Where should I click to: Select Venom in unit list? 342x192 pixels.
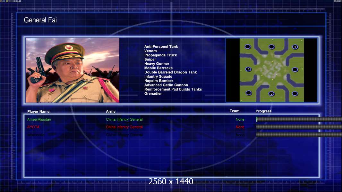[x=150, y=51]
